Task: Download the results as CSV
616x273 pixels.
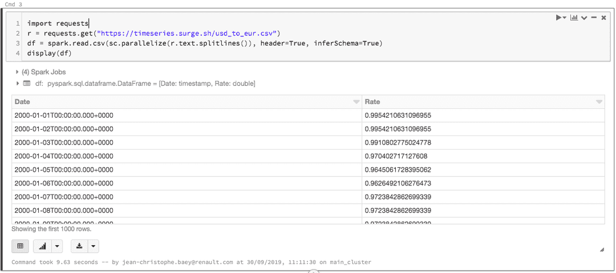Action: point(79,246)
